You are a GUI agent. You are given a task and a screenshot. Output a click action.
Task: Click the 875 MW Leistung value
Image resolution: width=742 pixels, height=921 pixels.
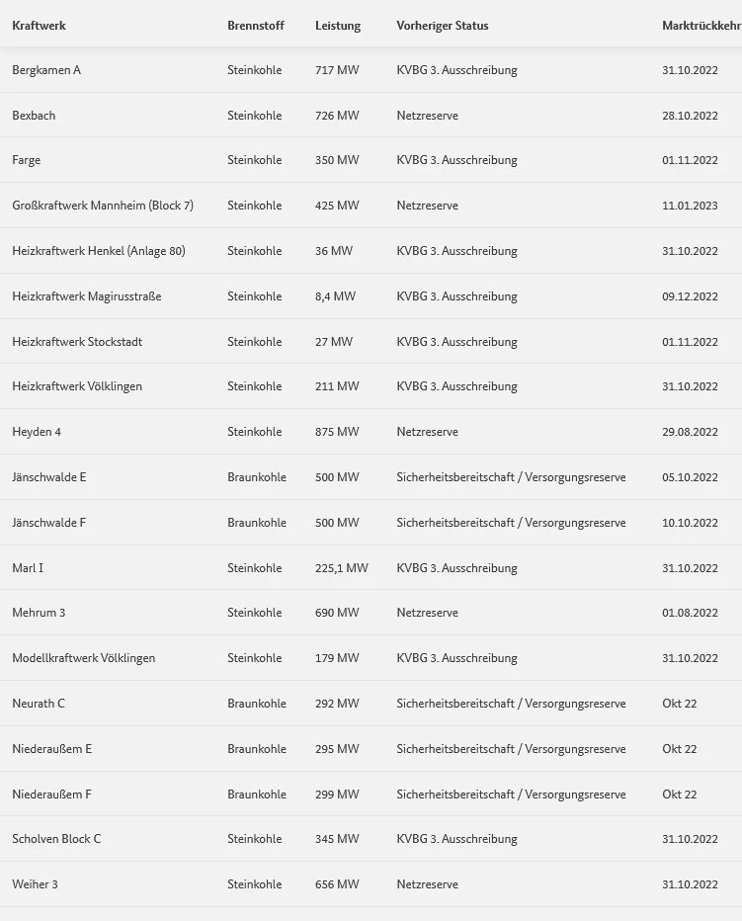pyautogui.click(x=337, y=432)
